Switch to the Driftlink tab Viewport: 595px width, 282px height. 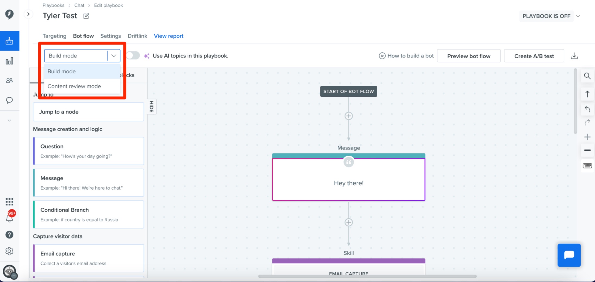click(x=137, y=36)
